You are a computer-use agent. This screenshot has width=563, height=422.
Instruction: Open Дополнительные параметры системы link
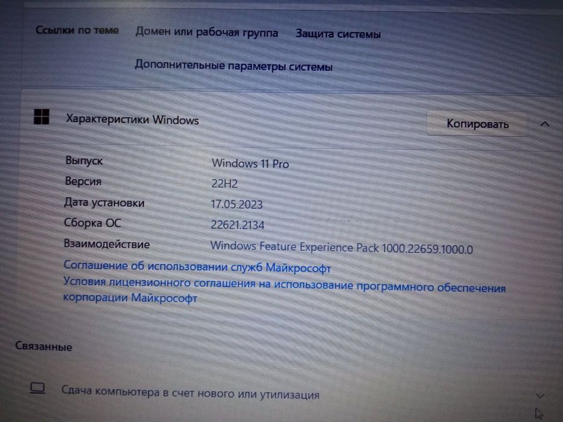point(234,66)
